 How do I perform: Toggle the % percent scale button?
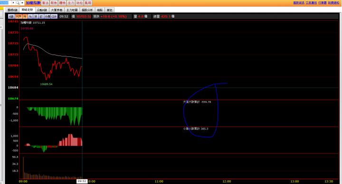pyautogui.click(x=30, y=17)
